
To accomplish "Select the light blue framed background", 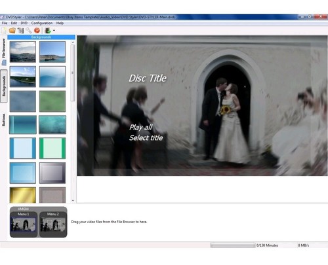I will (x=23, y=173).
